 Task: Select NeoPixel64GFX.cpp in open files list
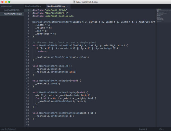pos(13,14)
